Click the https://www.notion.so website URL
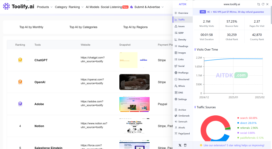Screen dimensions: 272x149 click(x=94, y=125)
